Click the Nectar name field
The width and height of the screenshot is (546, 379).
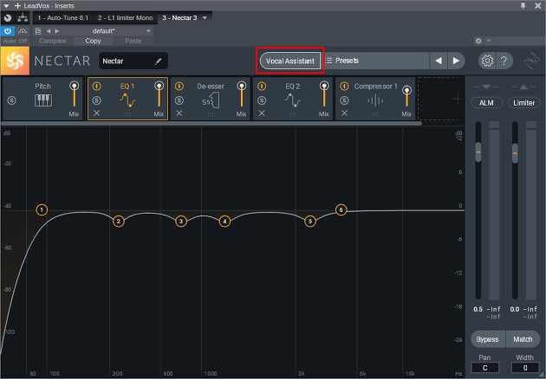pyautogui.click(x=133, y=61)
